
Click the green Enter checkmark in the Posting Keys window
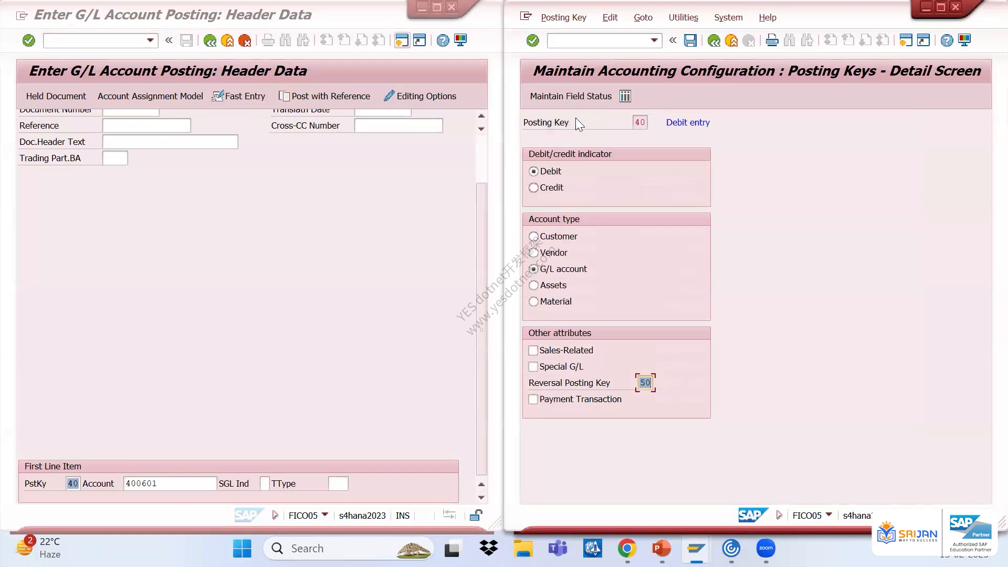(533, 40)
